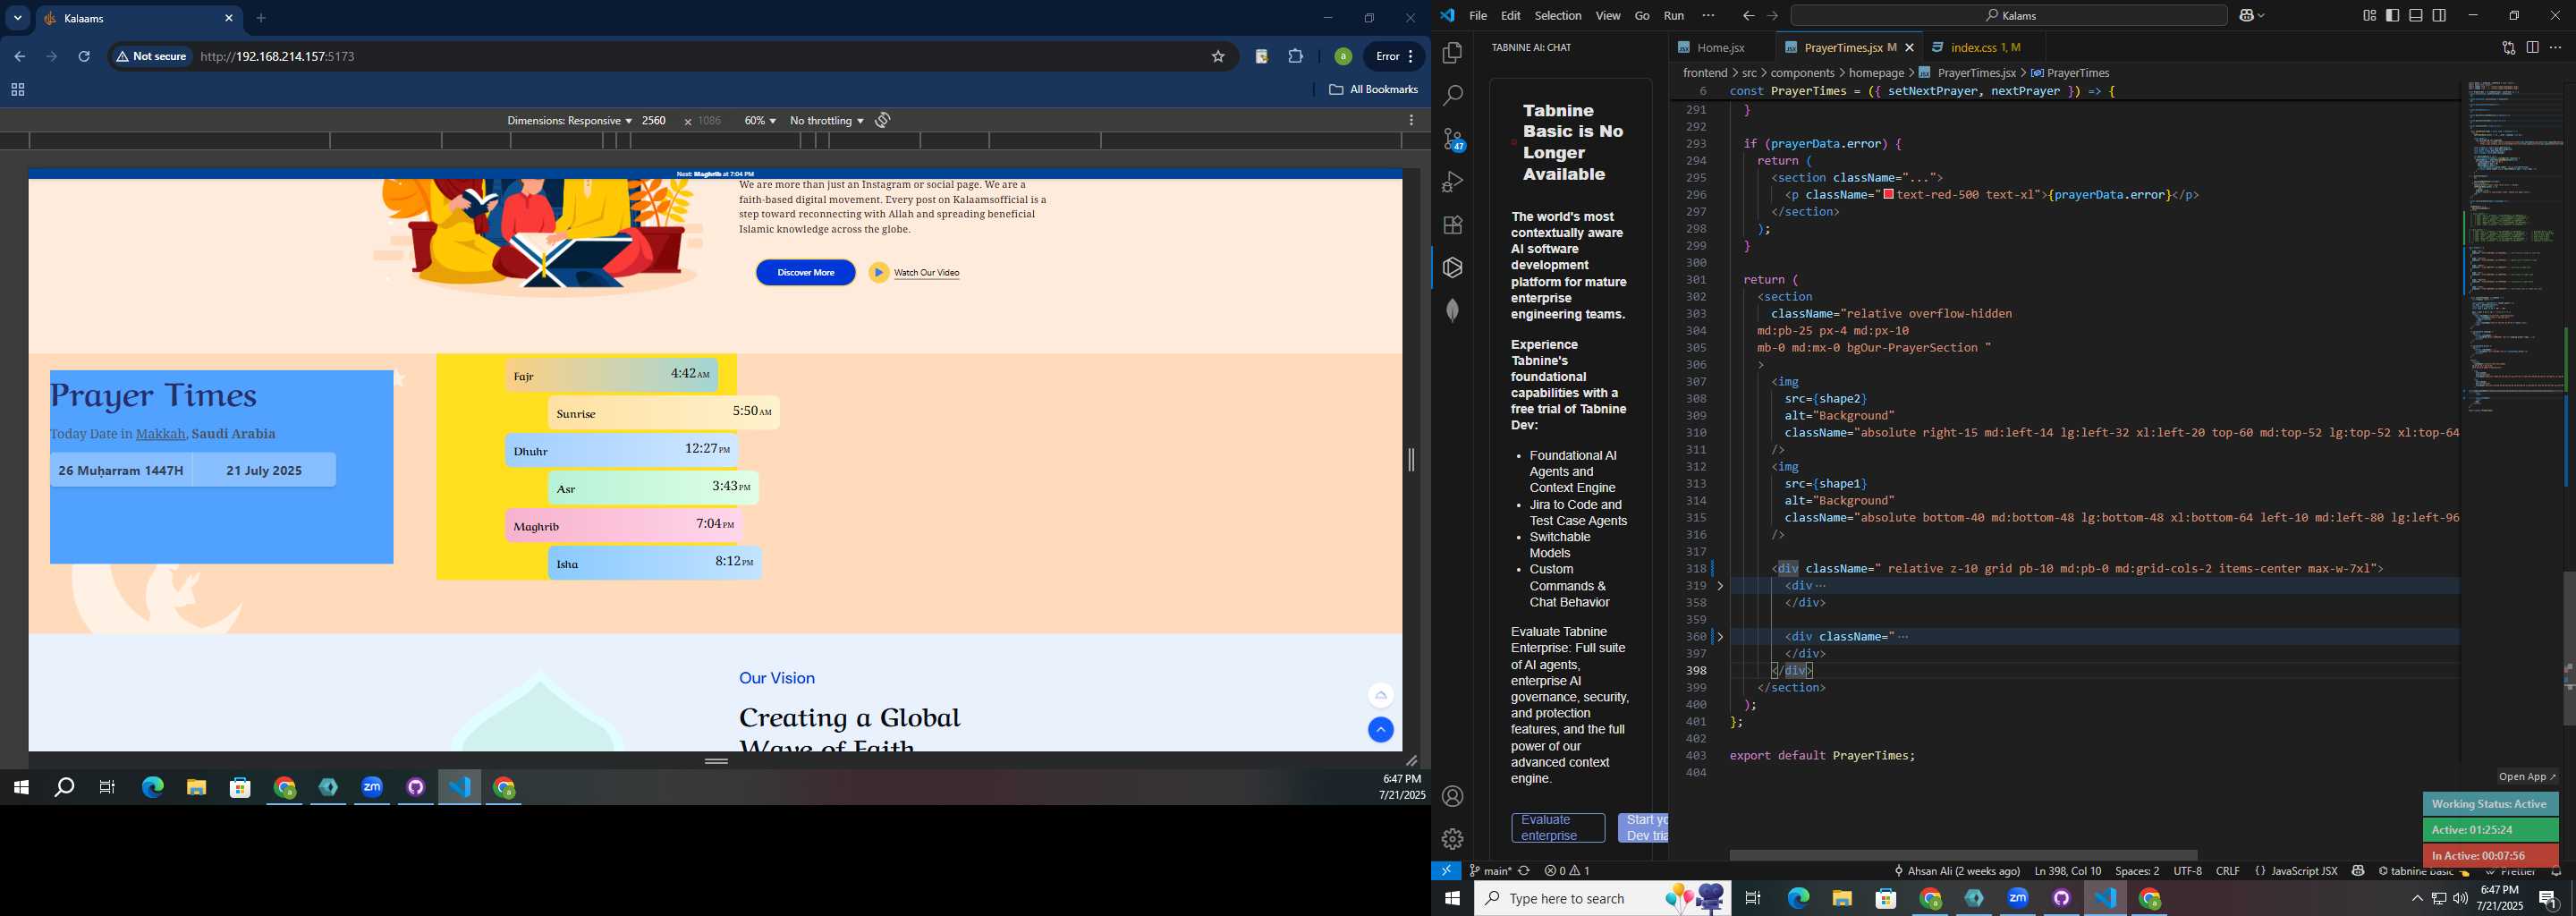Click the rotate device icon
Screen dimensions: 2576x916
pyautogui.click(x=883, y=121)
